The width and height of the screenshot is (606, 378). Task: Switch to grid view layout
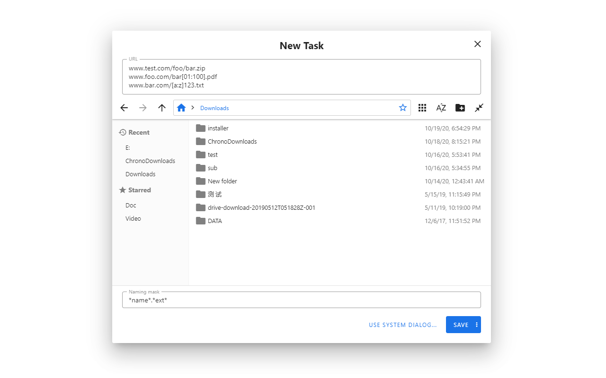(422, 108)
